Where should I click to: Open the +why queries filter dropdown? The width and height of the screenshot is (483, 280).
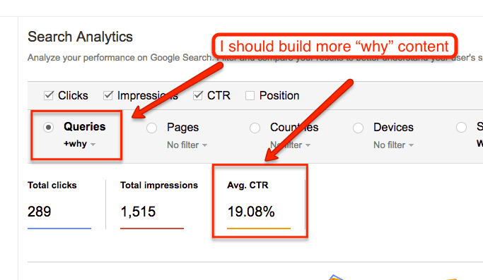[80, 144]
